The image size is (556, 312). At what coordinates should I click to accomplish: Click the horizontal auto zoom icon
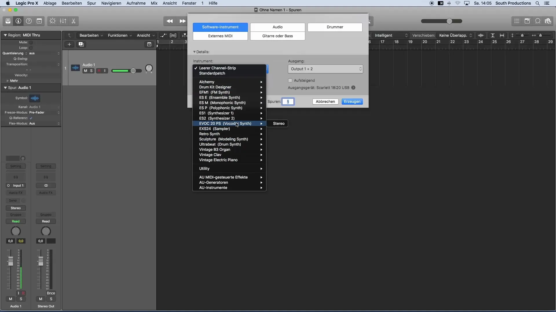(x=502, y=35)
